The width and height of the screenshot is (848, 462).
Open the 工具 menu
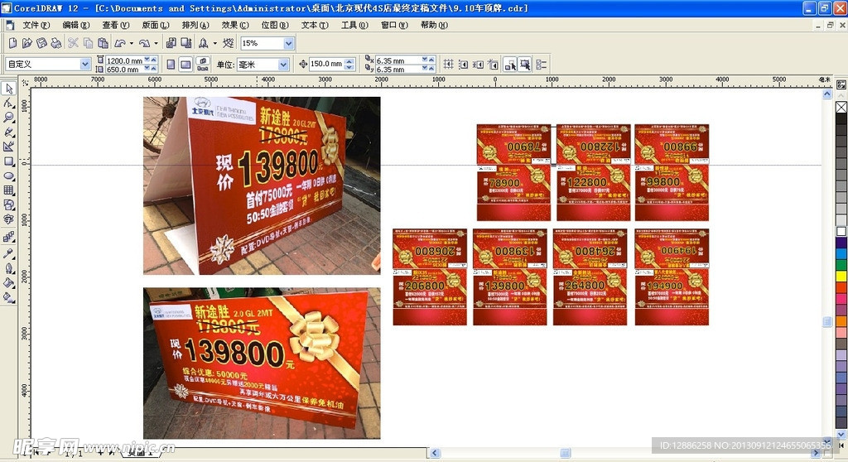[354, 25]
